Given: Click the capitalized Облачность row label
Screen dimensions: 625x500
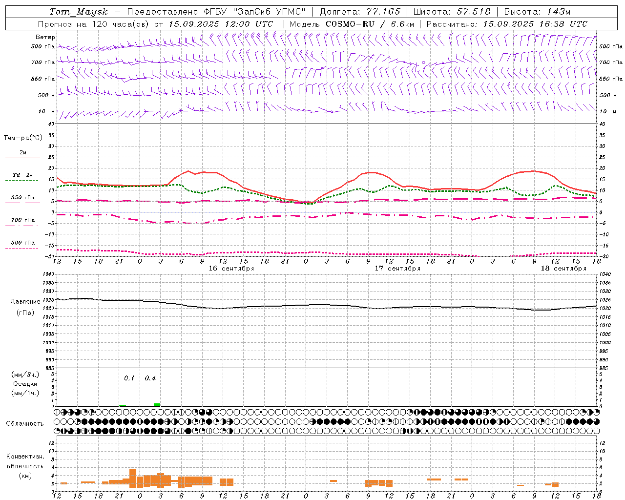Looking at the screenshot, I should tap(25, 424).
